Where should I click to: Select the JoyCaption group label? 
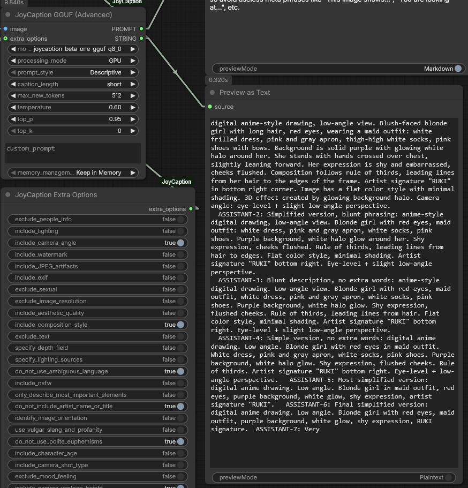point(176,182)
